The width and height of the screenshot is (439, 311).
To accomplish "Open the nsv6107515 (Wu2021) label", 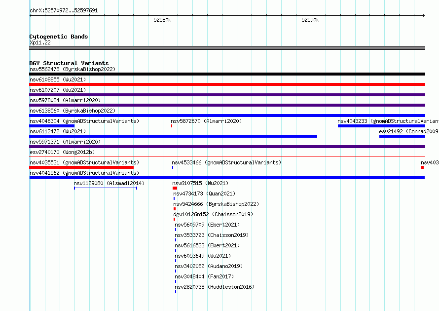I will [x=200, y=183].
